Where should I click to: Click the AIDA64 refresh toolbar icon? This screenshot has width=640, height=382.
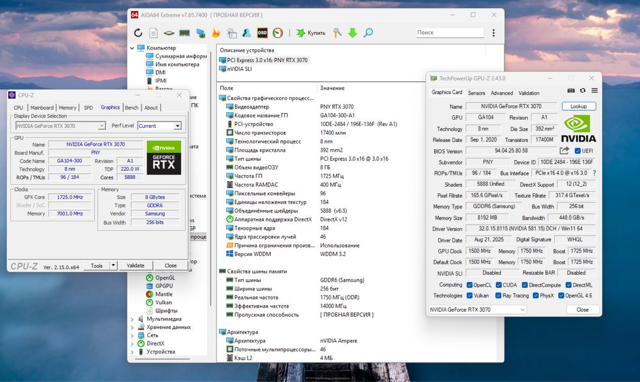pos(138,33)
